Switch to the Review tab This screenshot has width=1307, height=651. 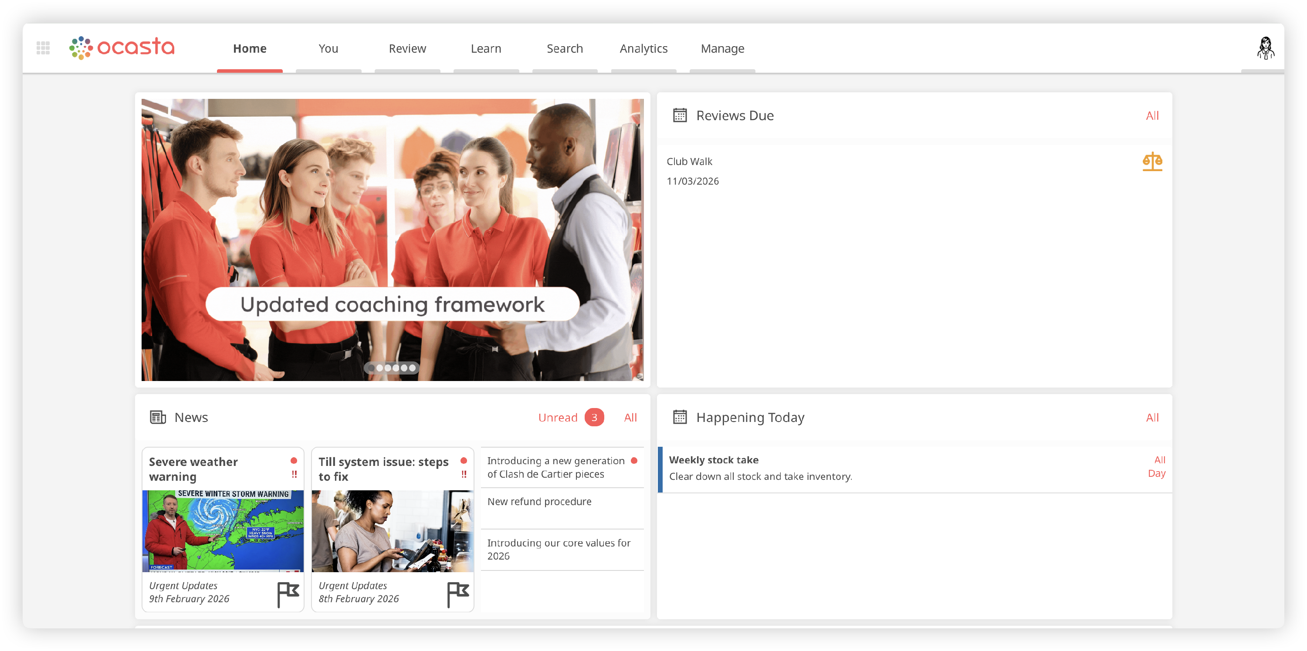tap(407, 49)
